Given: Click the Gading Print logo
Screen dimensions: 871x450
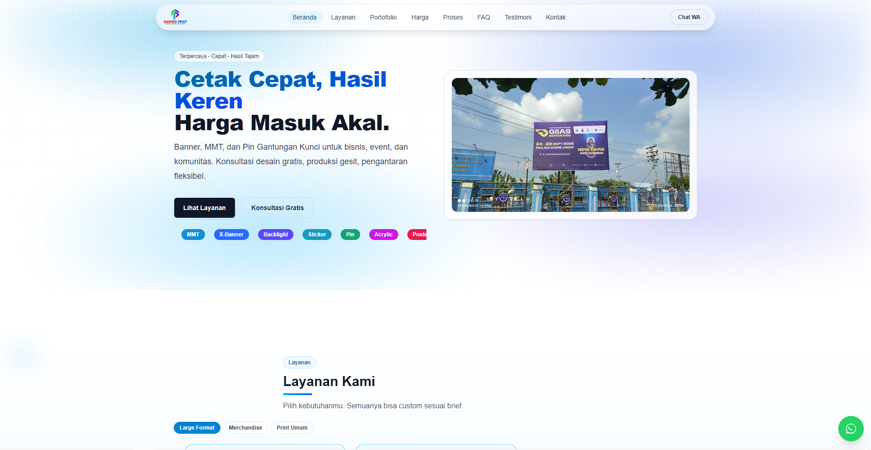Looking at the screenshot, I should [x=175, y=17].
